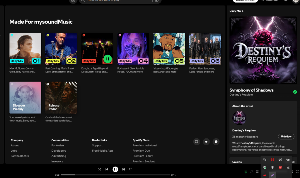This screenshot has height=178, width=300.
Task: Enter full screen mode icon
Action: (297, 172)
